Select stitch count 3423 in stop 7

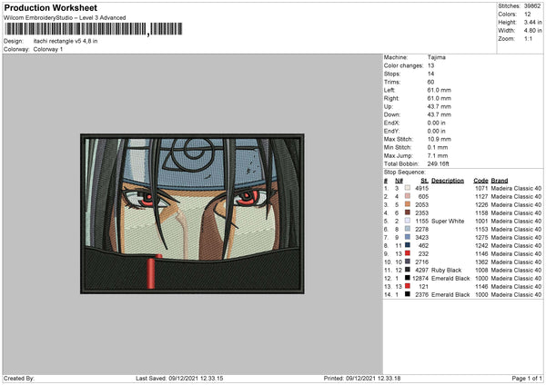pyautogui.click(x=421, y=237)
